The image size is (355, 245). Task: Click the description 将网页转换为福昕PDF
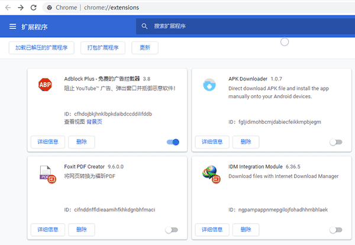coord(90,176)
